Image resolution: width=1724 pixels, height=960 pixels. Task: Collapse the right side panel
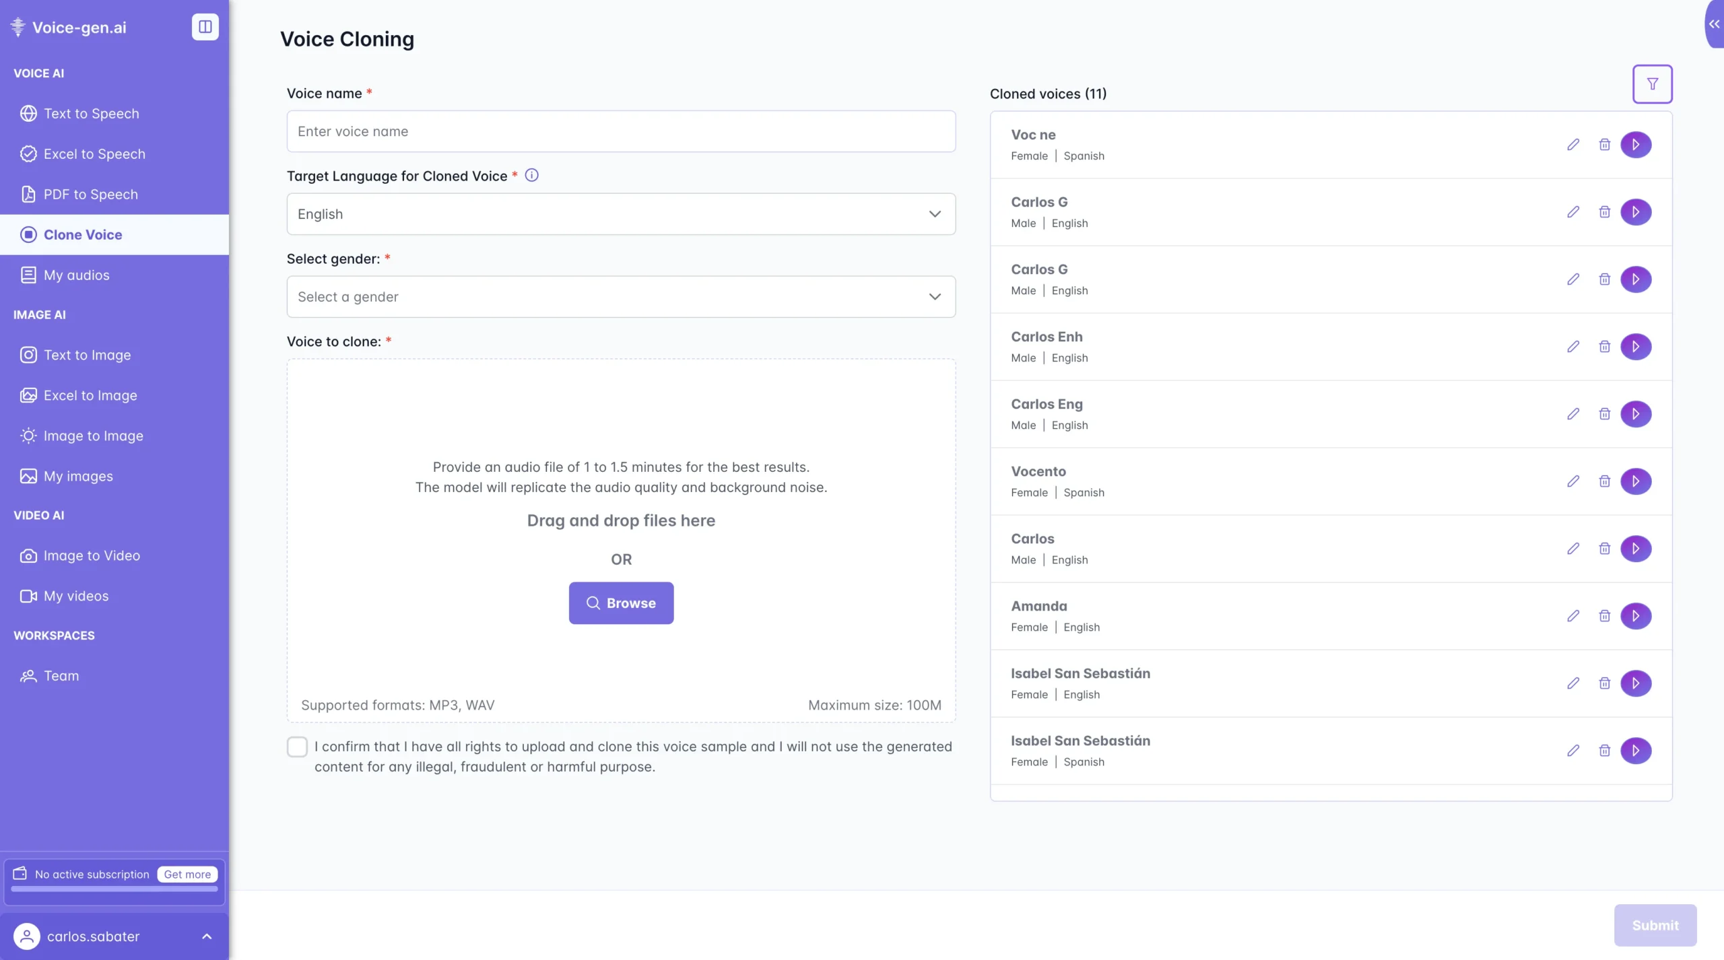[x=1713, y=24]
